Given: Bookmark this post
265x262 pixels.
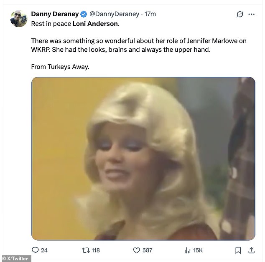Looking at the screenshot, I should point(238,250).
